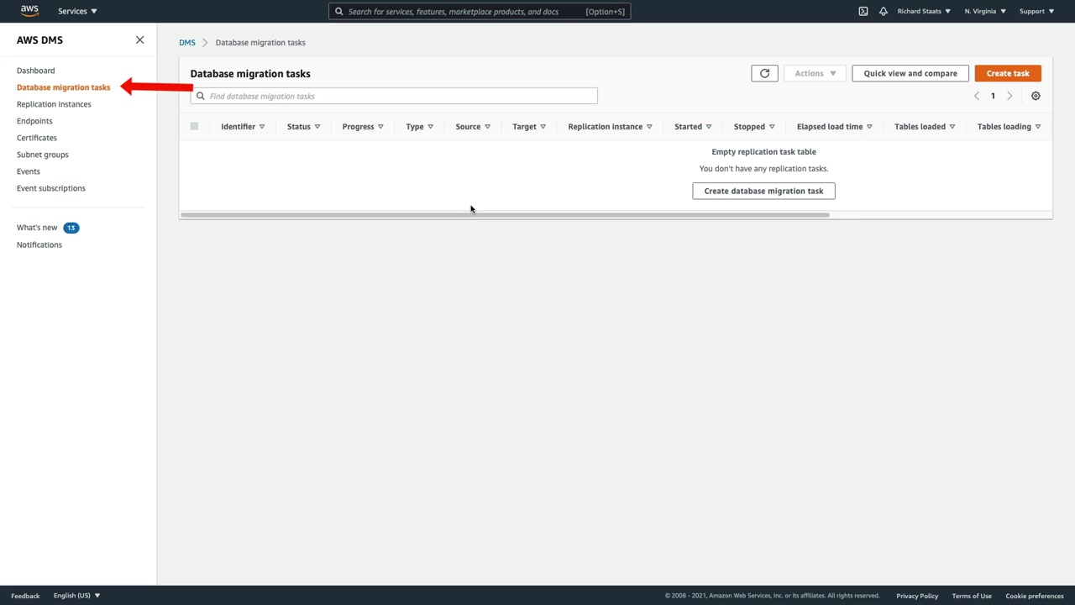Image resolution: width=1075 pixels, height=605 pixels.
Task: Focus the AWS services search box
Action: [480, 12]
